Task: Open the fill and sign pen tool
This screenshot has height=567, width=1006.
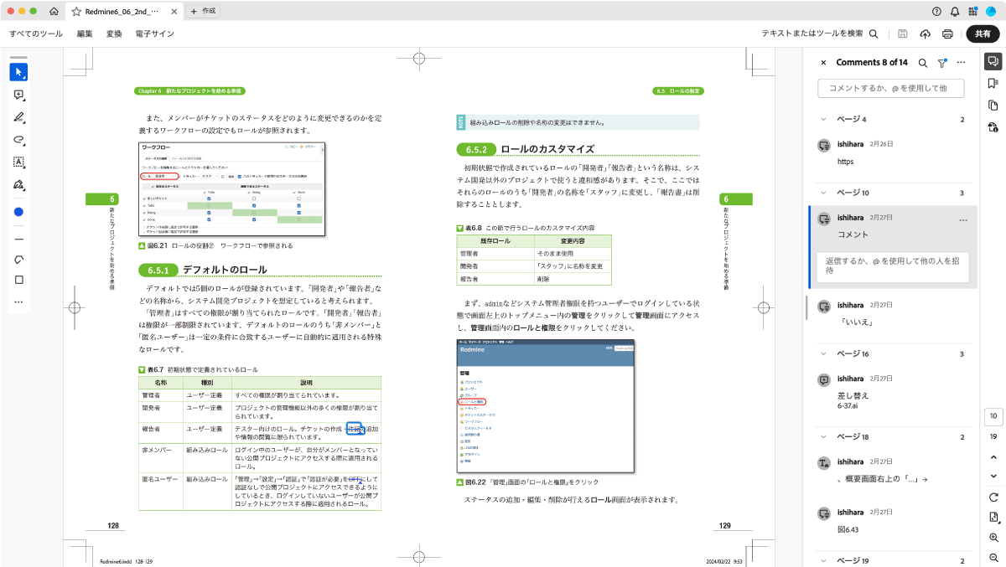Action: tap(18, 184)
